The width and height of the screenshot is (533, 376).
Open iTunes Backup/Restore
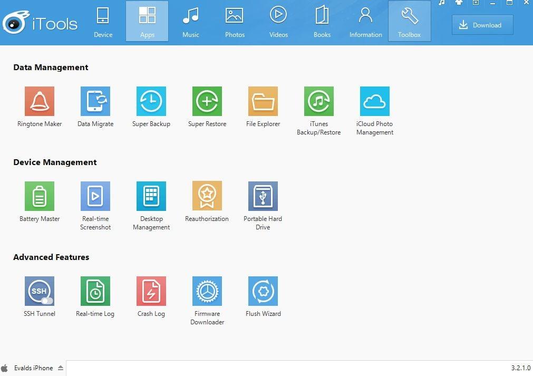(x=319, y=101)
